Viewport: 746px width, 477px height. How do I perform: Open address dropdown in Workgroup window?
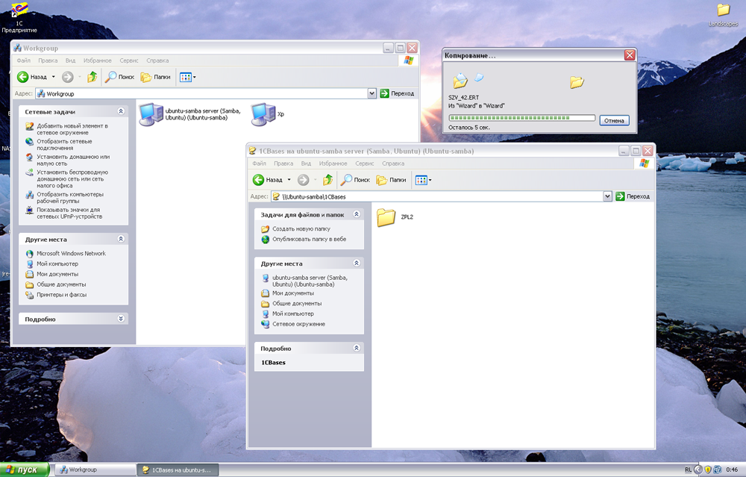(x=372, y=93)
